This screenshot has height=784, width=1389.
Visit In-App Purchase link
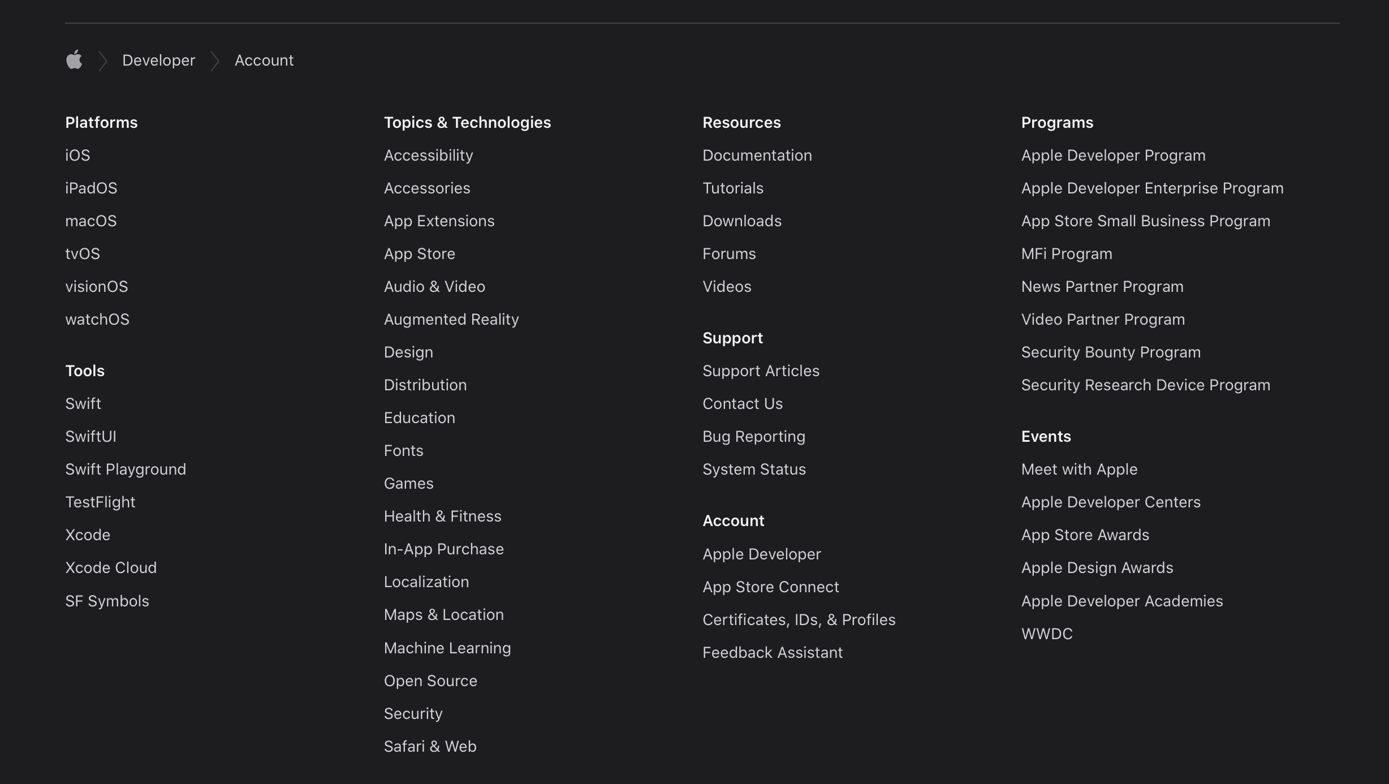click(x=444, y=549)
